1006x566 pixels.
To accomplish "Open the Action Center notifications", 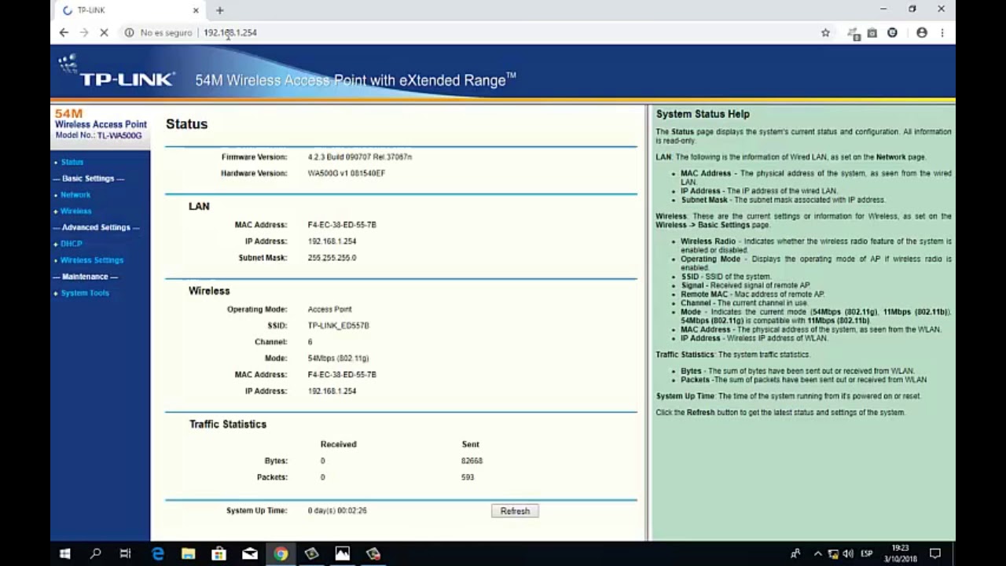I will click(x=935, y=553).
